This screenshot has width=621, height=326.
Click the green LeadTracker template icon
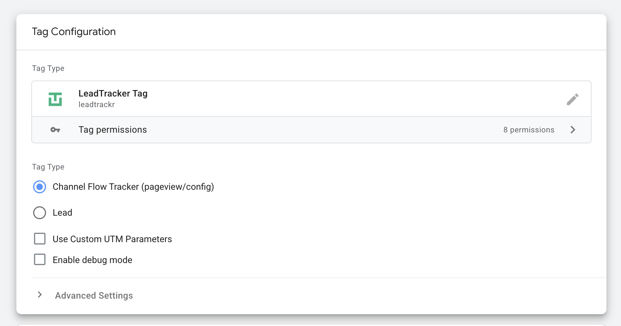point(56,99)
